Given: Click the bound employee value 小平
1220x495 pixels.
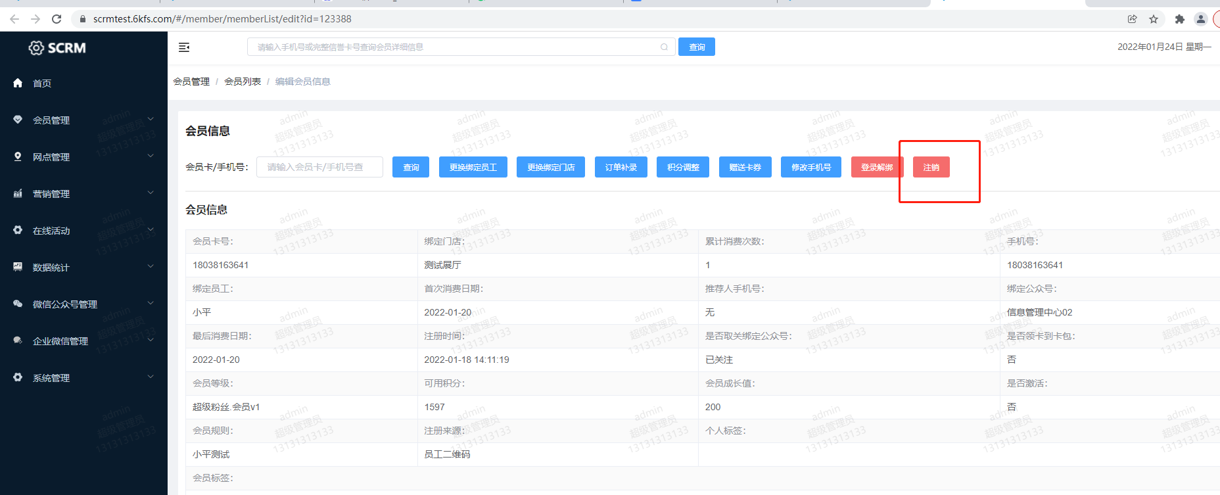Looking at the screenshot, I should [202, 312].
